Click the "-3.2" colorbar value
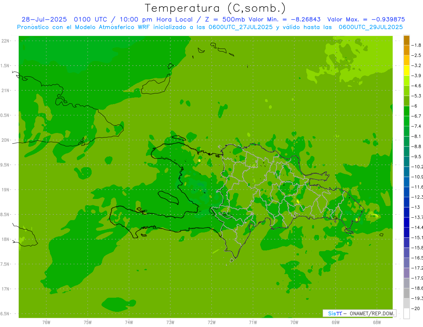Viewport: 423px width, 327px height. [416, 66]
